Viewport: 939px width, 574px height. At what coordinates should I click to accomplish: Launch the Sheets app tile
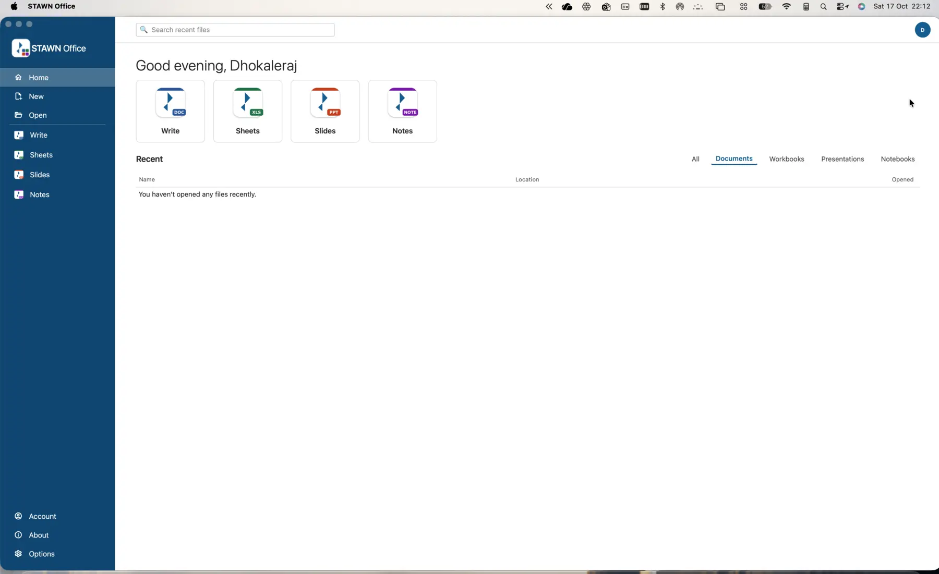(x=248, y=111)
